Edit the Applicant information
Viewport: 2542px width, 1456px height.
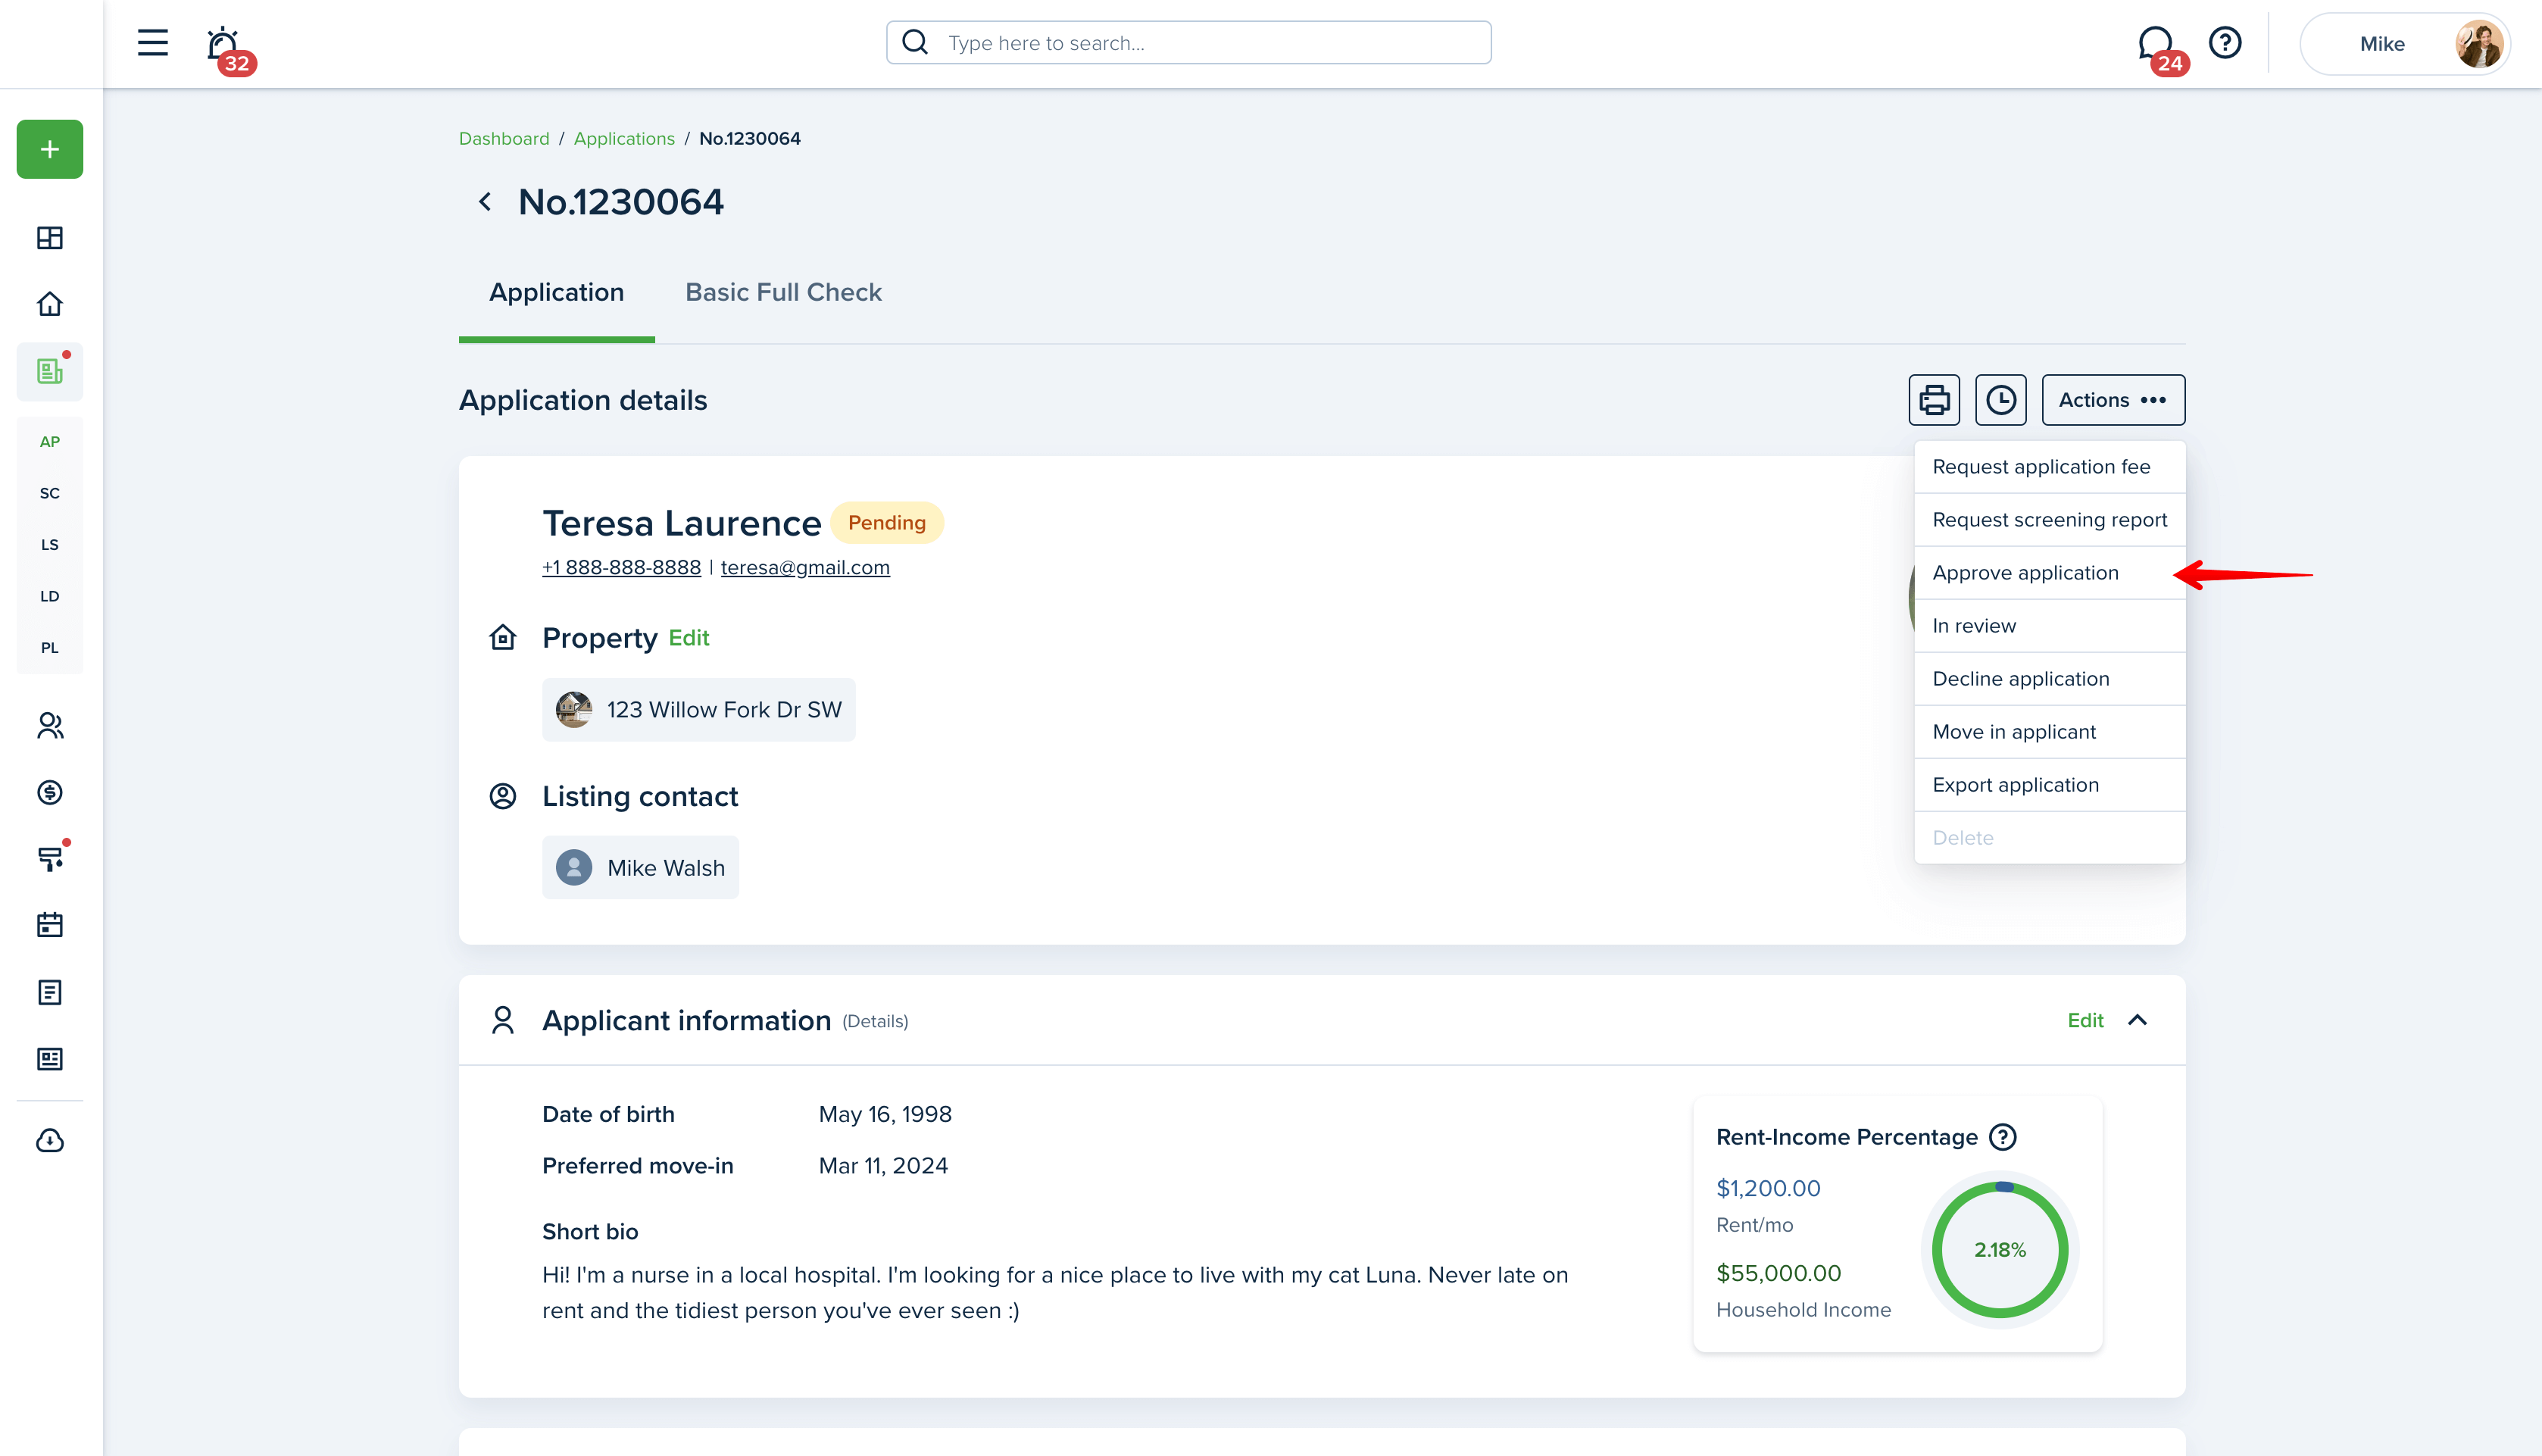(x=2085, y=1020)
